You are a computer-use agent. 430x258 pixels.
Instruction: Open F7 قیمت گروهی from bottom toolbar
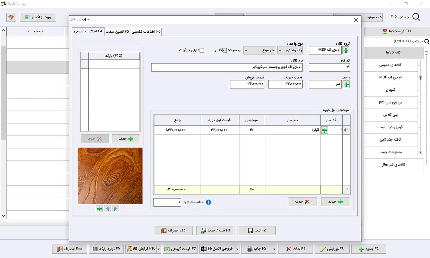coord(180,249)
